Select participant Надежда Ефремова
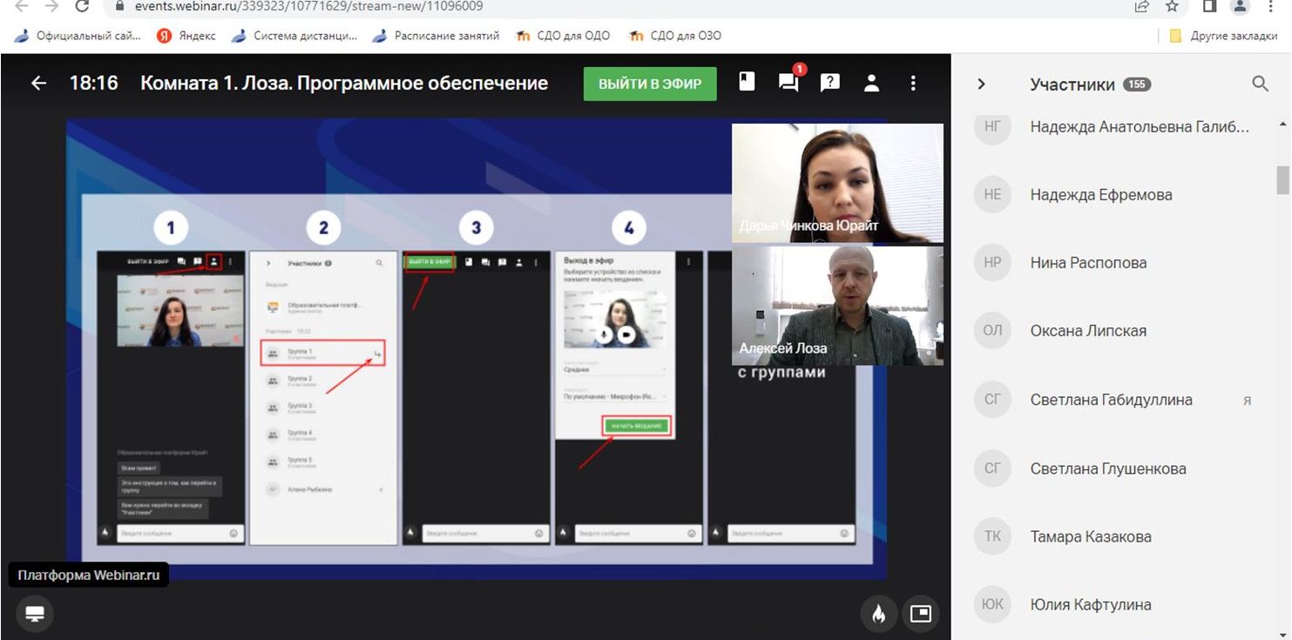Viewport: 1292px width, 640px height. click(1100, 195)
